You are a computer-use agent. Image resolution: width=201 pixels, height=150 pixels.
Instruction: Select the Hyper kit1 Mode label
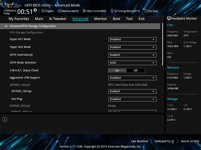tap(20, 39)
